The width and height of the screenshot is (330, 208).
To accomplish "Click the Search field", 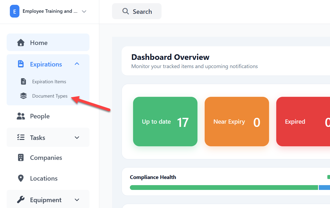I will click(x=137, y=11).
